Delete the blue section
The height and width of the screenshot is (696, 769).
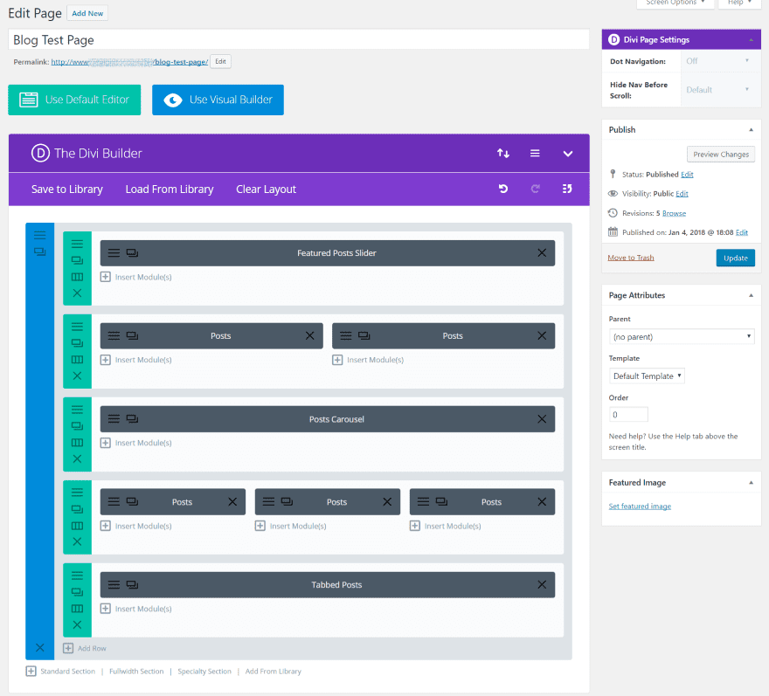39,647
